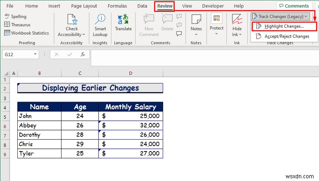Run the Spelling check
Viewport: 319px width, 181px height.
click(x=15, y=16)
